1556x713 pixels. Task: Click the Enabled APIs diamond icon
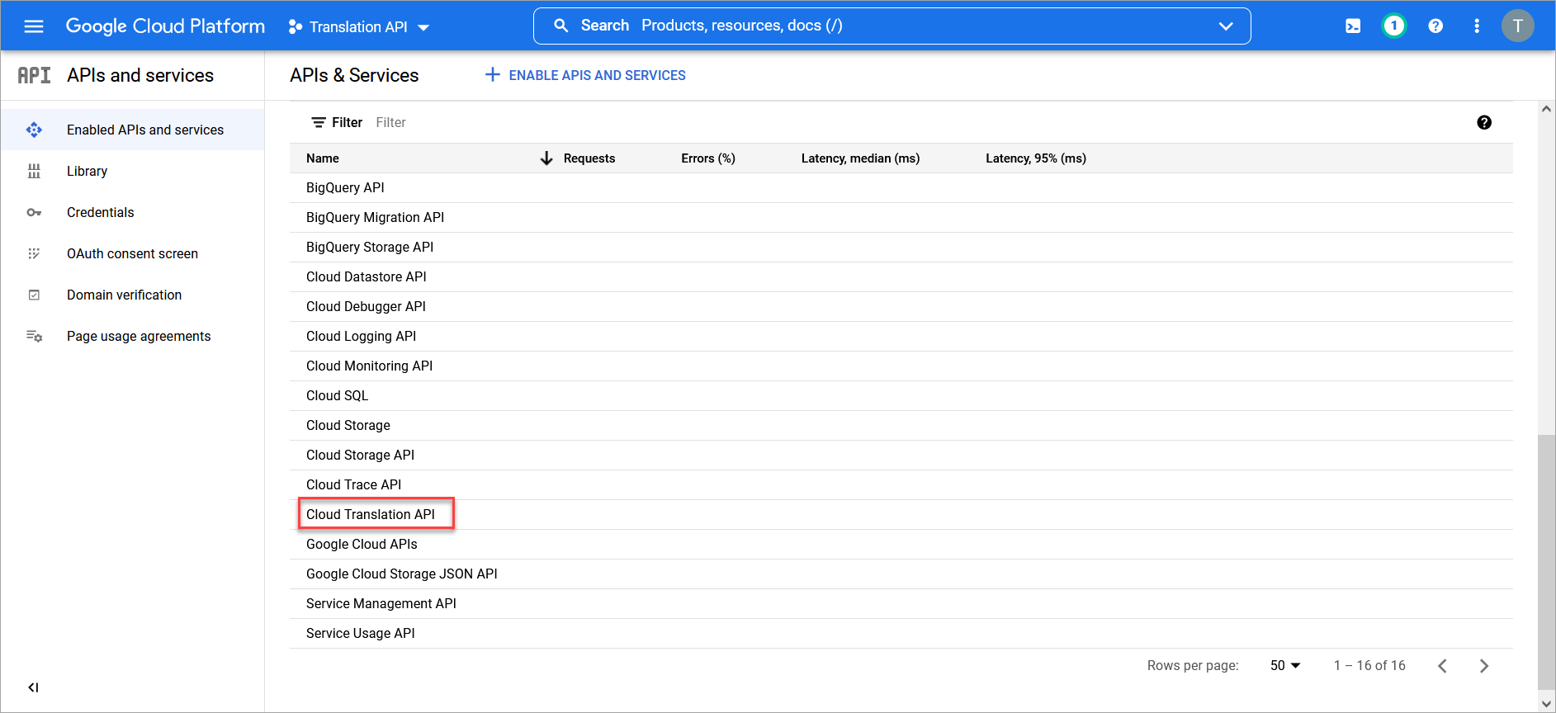[34, 130]
